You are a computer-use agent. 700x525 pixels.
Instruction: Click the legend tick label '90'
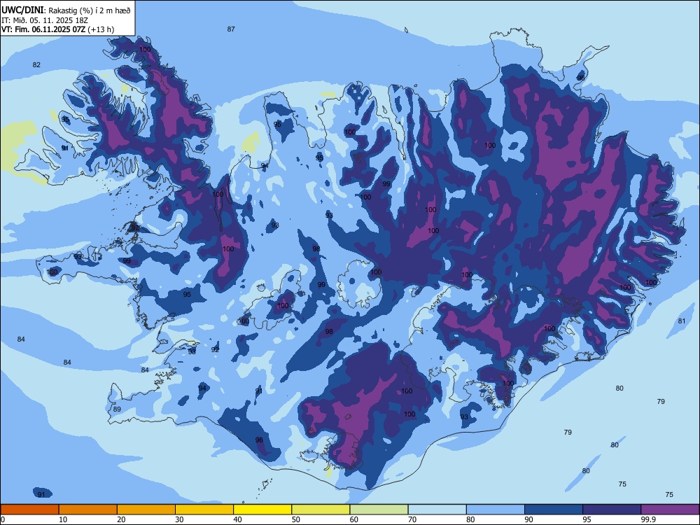[x=529, y=519]
